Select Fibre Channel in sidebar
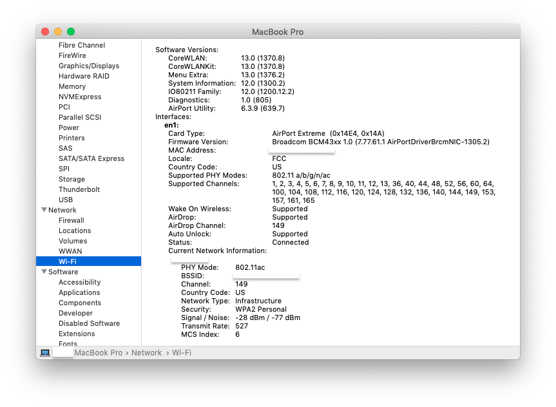Viewport: 556px width, 407px height. pos(82,45)
